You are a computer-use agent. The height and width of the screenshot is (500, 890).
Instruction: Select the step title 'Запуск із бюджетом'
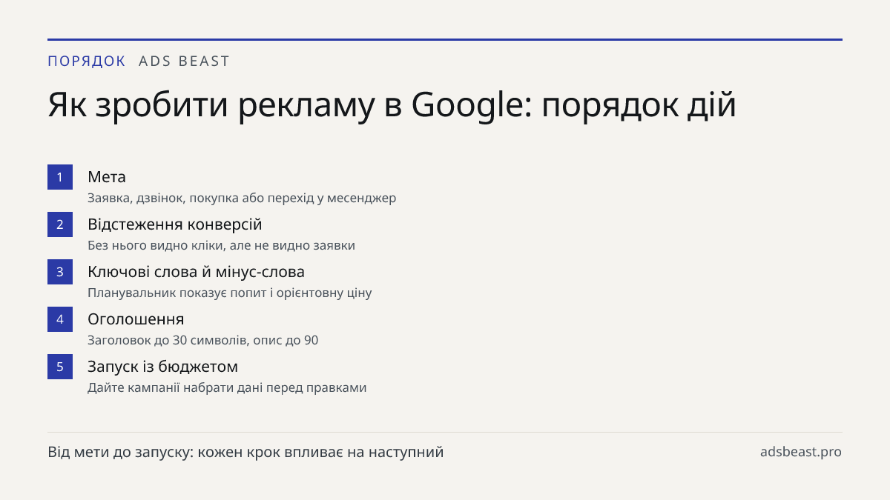pyautogui.click(x=162, y=367)
